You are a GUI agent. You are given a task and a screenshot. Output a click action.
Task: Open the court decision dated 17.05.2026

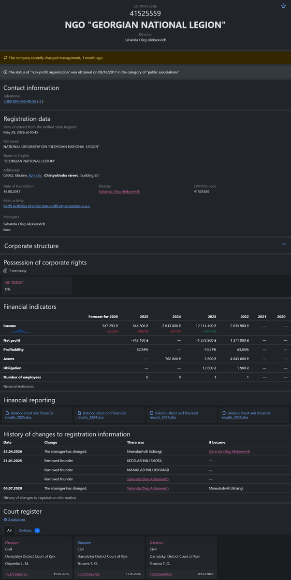coord(110,558)
